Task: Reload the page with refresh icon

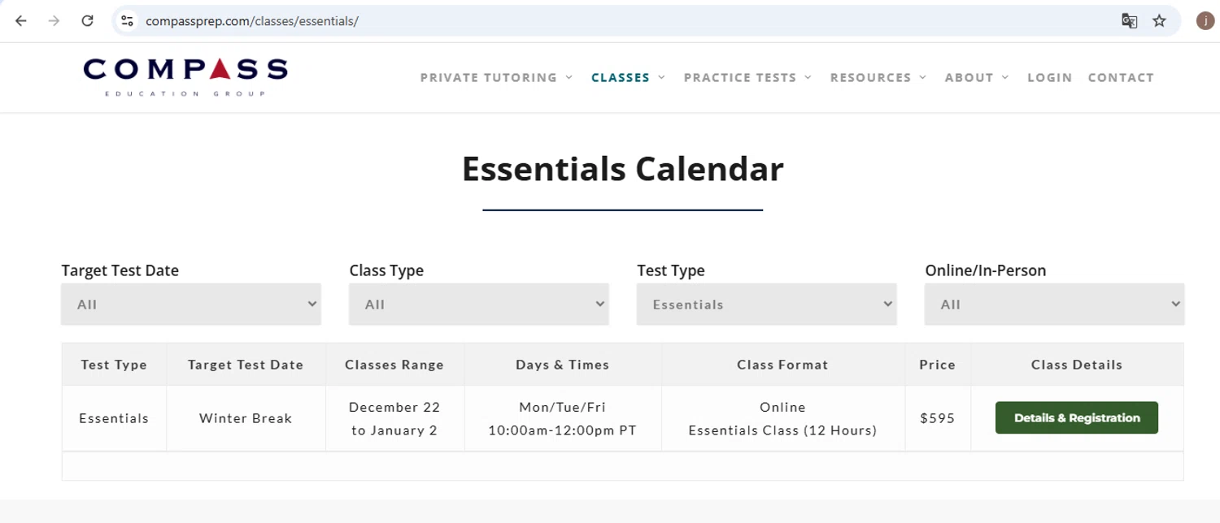Action: coord(88,21)
